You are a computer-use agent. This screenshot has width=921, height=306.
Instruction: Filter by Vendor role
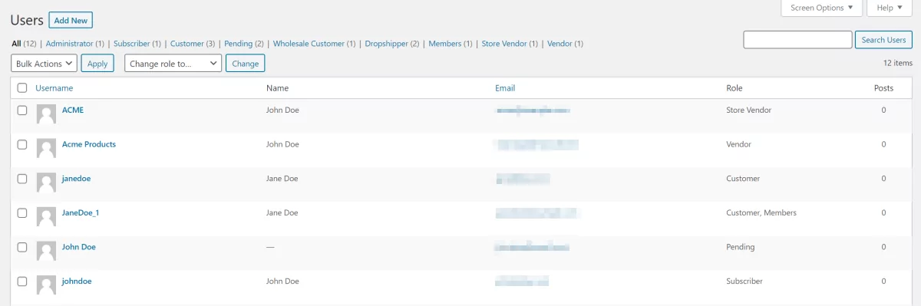coord(560,44)
